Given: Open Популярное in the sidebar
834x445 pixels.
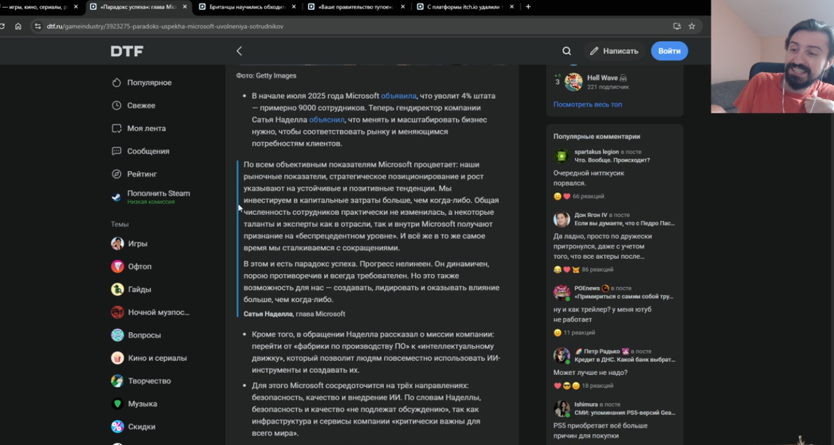Looking at the screenshot, I should [149, 83].
